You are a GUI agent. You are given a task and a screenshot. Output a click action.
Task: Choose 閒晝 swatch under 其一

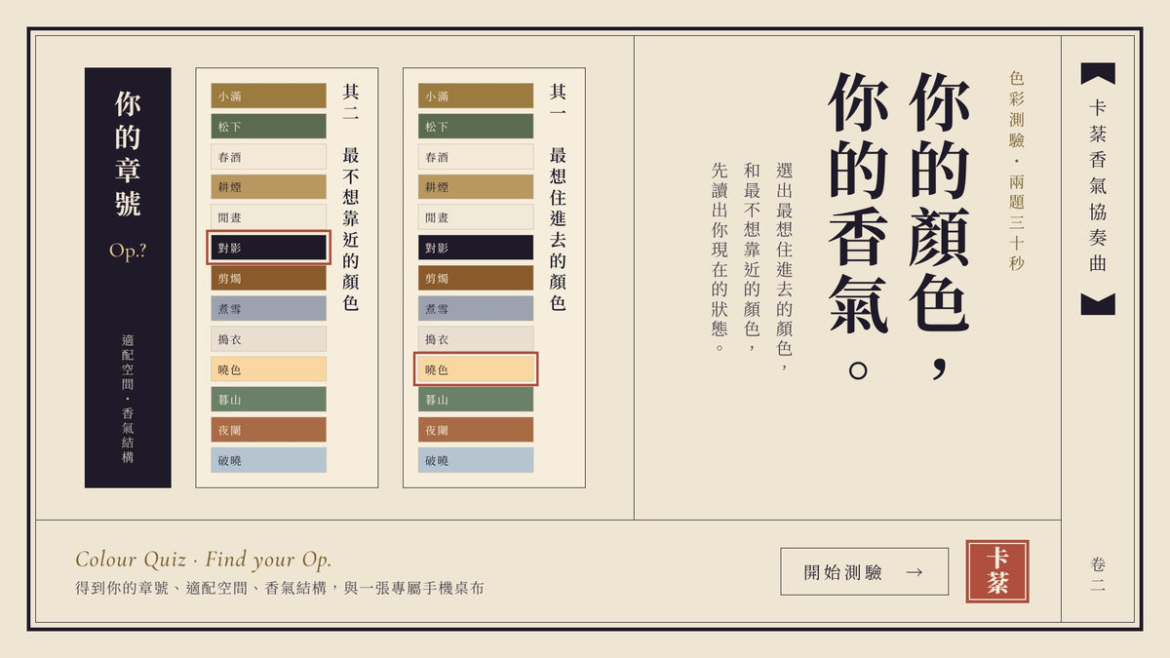tap(476, 216)
